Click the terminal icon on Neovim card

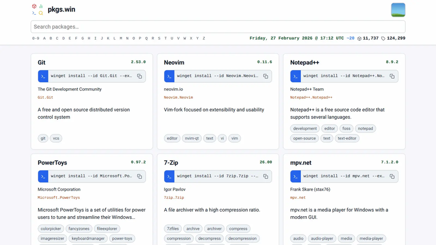pyautogui.click(x=169, y=76)
